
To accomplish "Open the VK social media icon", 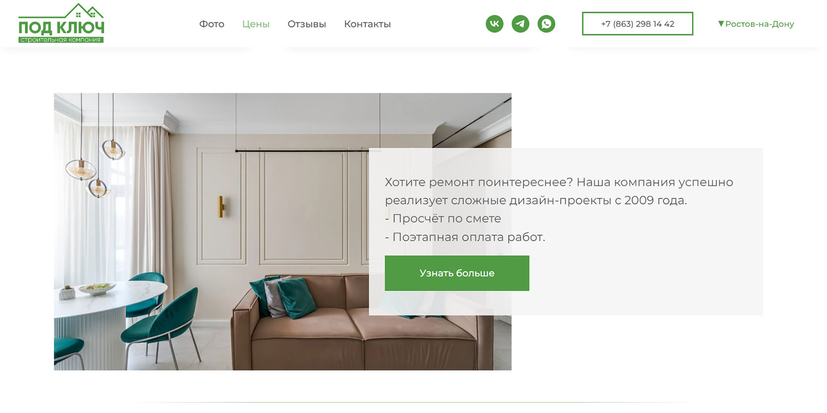I will 494,24.
